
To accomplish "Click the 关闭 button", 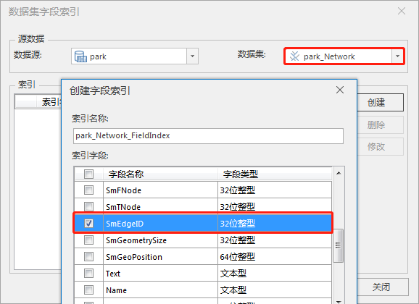I will tap(381, 287).
